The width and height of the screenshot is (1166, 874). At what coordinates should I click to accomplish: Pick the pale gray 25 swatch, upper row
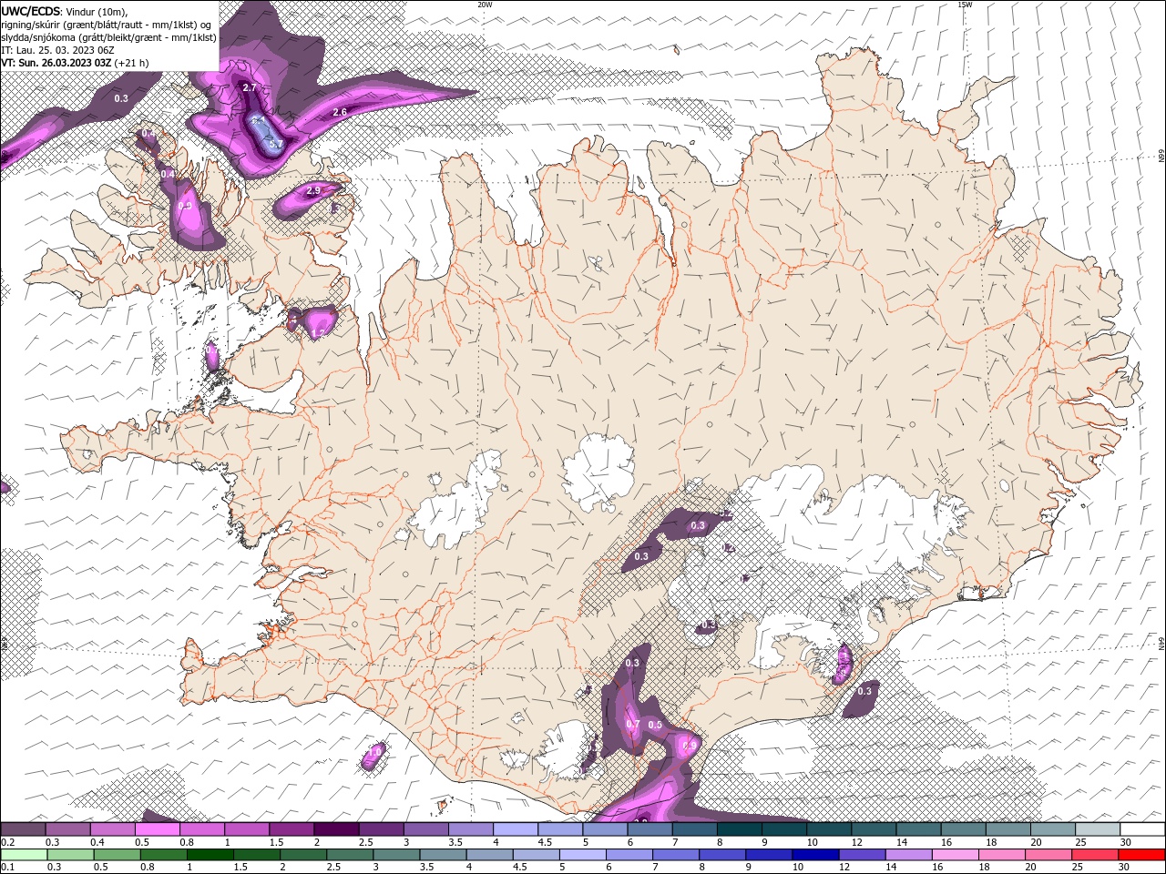(1097, 829)
